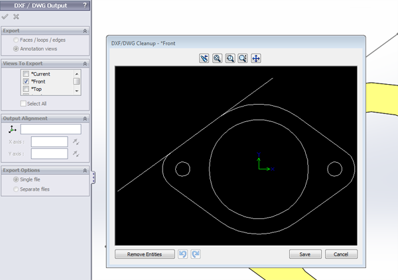Viewport: 398px width, 280px height.
Task: Click the Cancel button in Cleanup dialog
Action: tap(341, 254)
